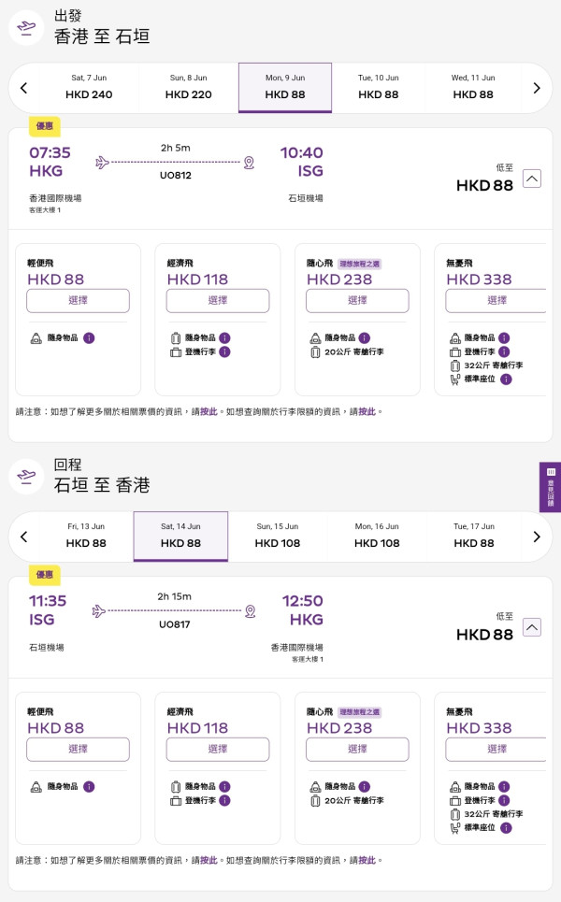
Task: Choose 經濟飛 HKD 118 fare for return flight
Action: click(218, 749)
